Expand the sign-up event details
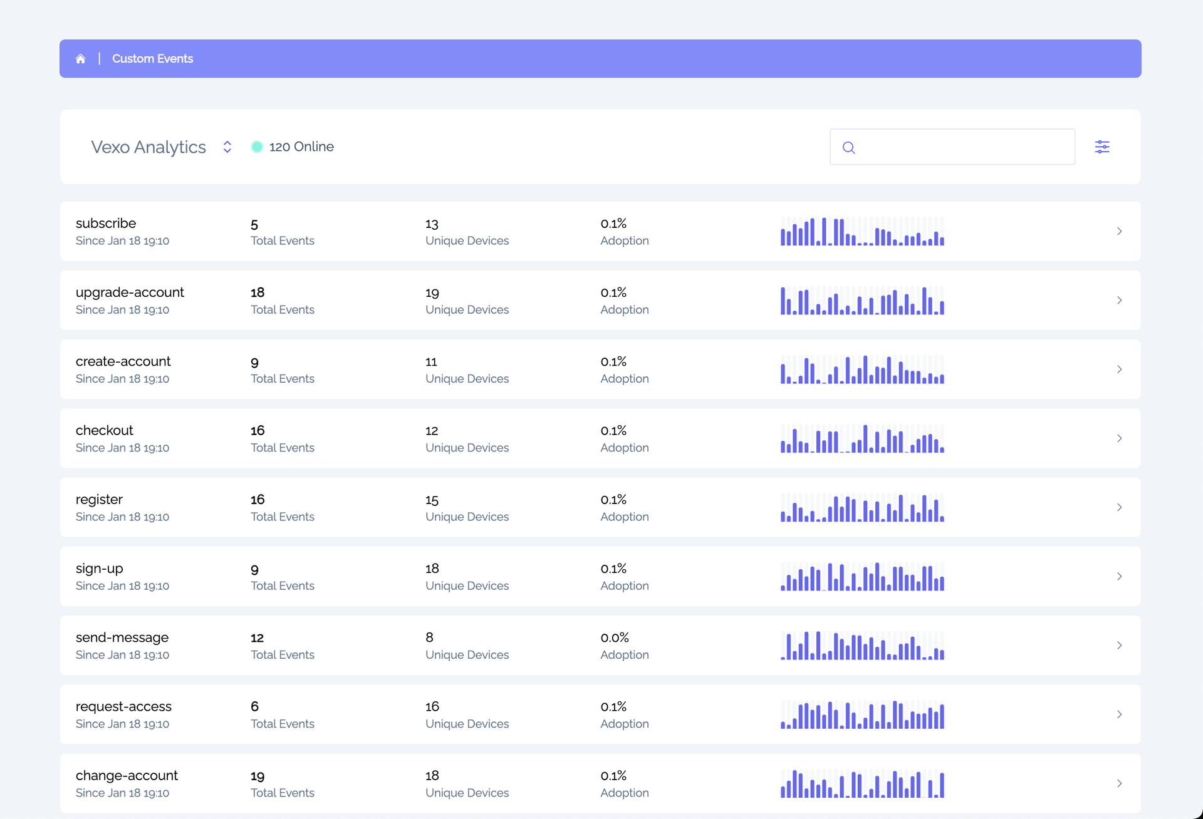This screenshot has height=819, width=1203. click(1120, 577)
